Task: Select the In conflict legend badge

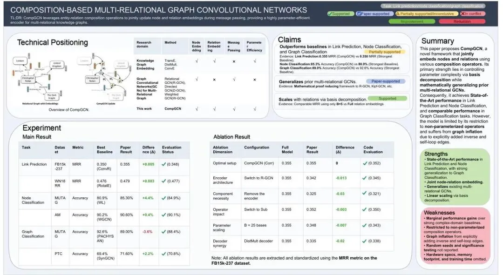Action: [473, 14]
